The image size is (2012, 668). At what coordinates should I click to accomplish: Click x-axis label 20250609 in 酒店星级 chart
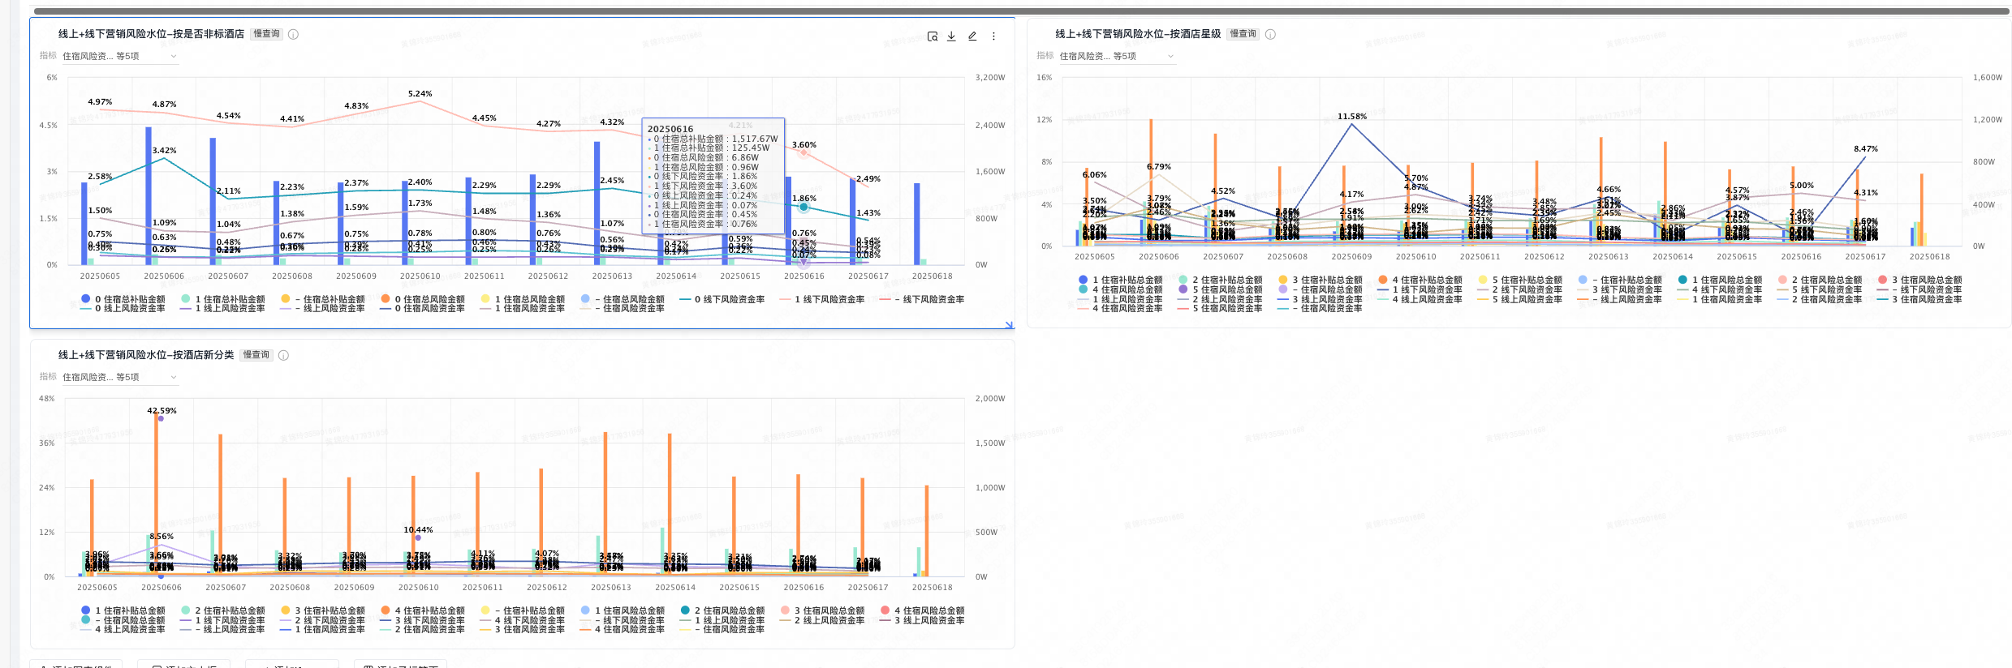click(x=1351, y=257)
